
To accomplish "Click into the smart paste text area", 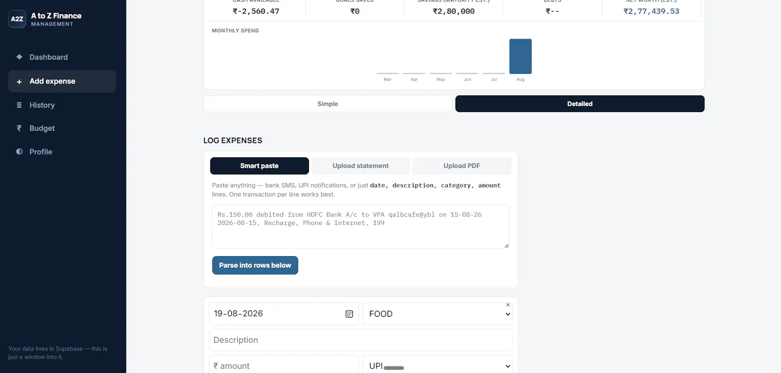I will (x=361, y=226).
